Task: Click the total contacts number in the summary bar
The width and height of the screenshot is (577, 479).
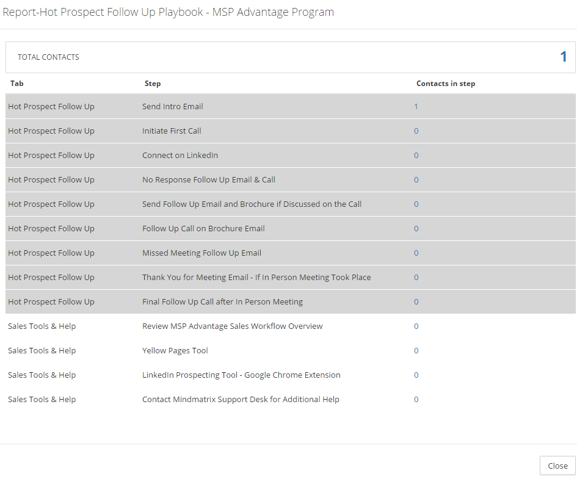Action: (x=564, y=57)
